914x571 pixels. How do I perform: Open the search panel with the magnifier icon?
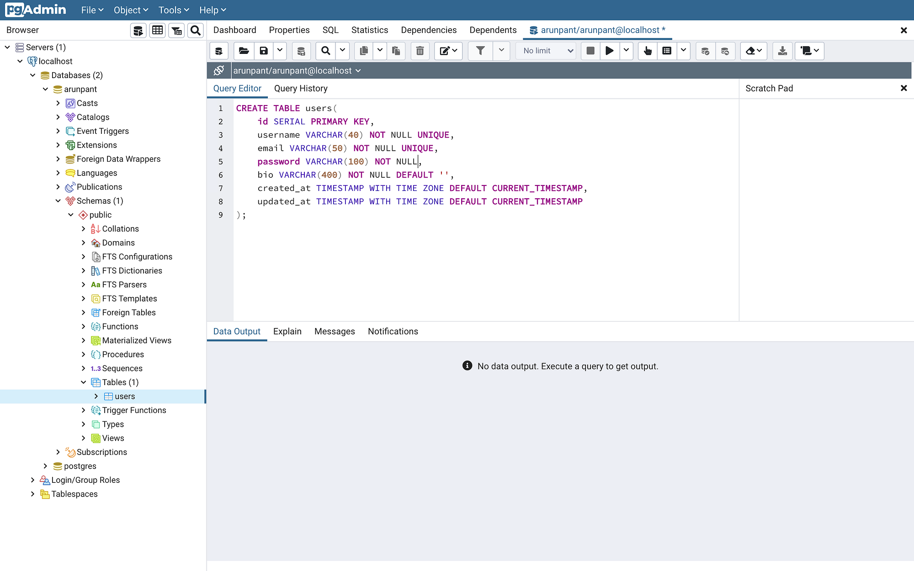pos(325,51)
